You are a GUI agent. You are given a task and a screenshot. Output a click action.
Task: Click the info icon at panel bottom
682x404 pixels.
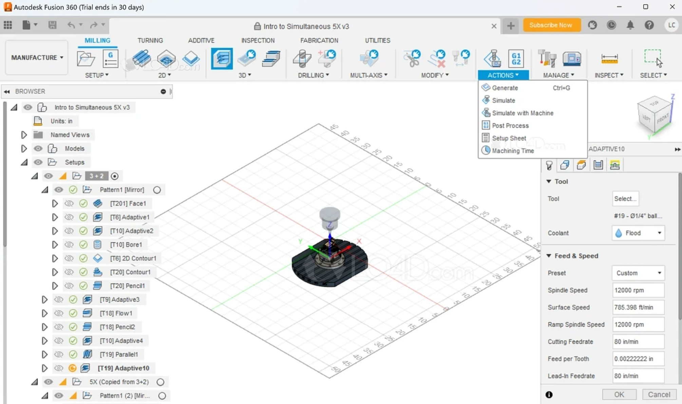coord(549,395)
